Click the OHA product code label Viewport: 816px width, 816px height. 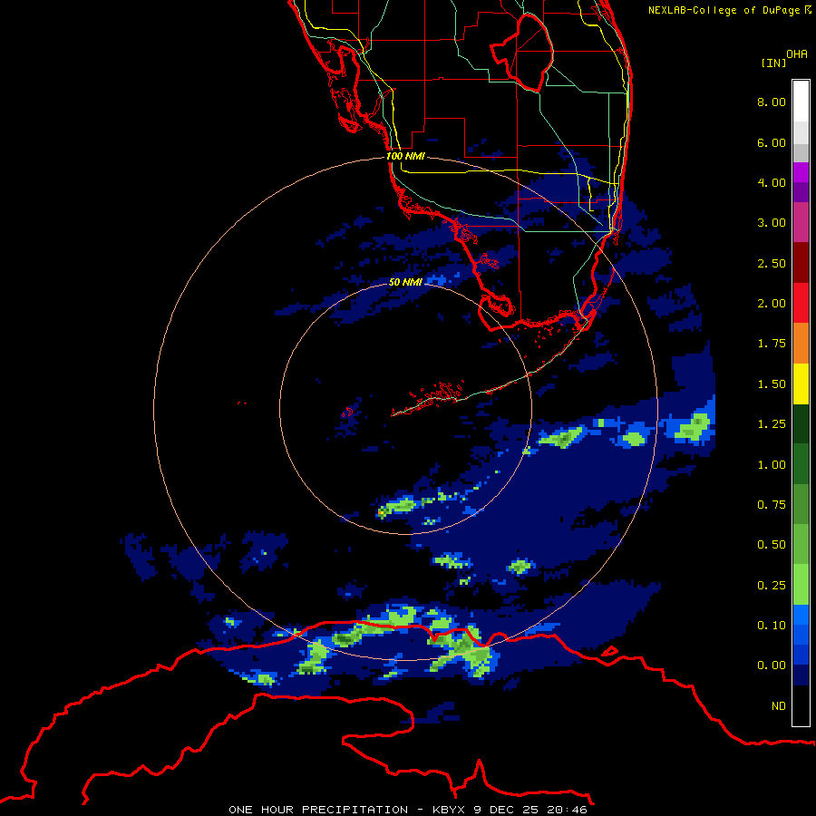tap(797, 53)
